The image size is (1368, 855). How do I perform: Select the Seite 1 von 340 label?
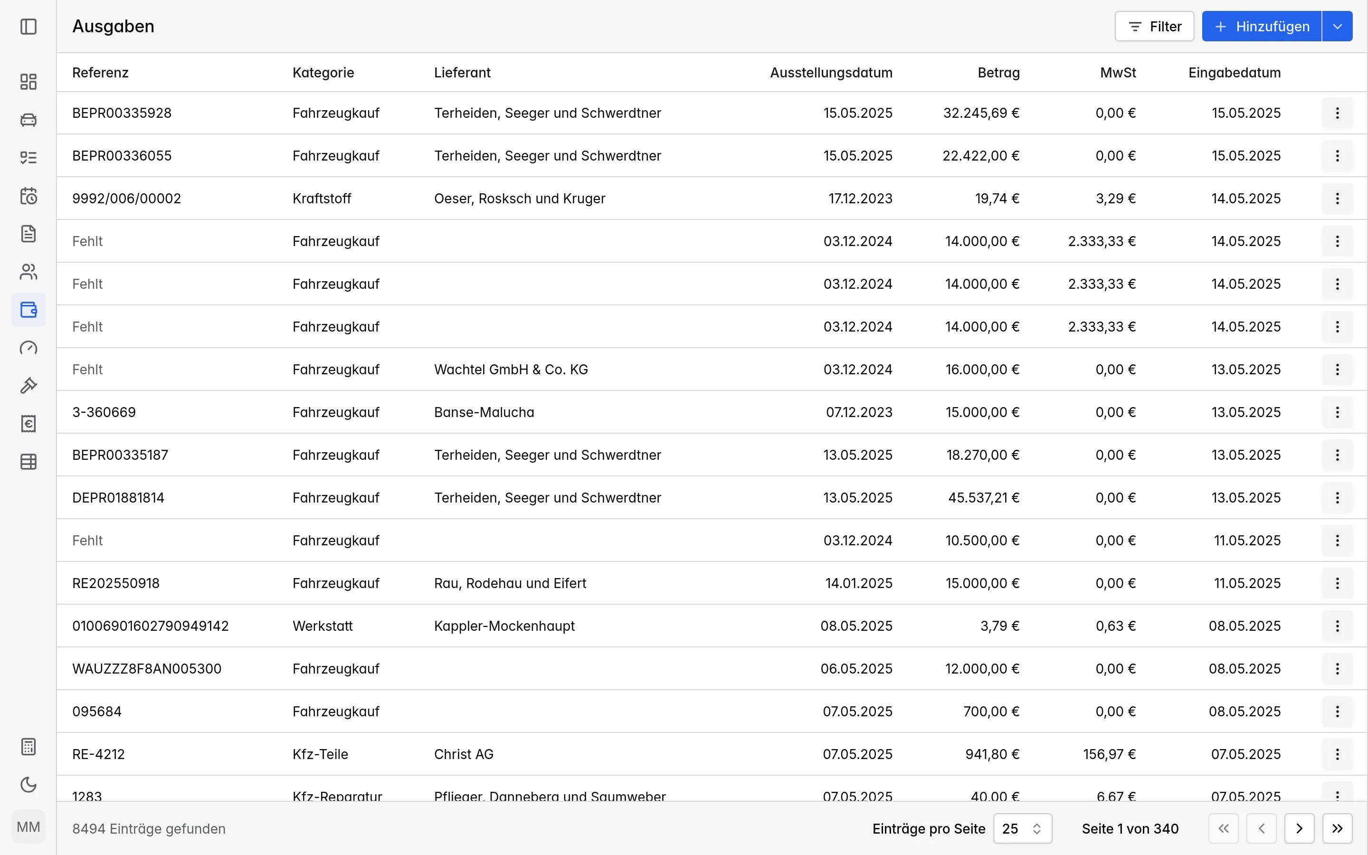tap(1130, 829)
